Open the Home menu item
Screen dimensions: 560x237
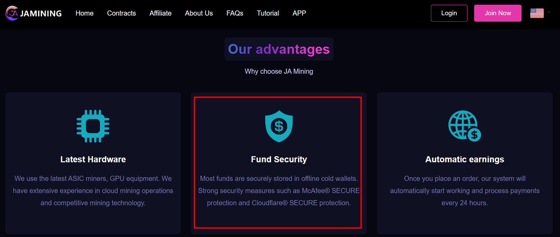(x=84, y=13)
